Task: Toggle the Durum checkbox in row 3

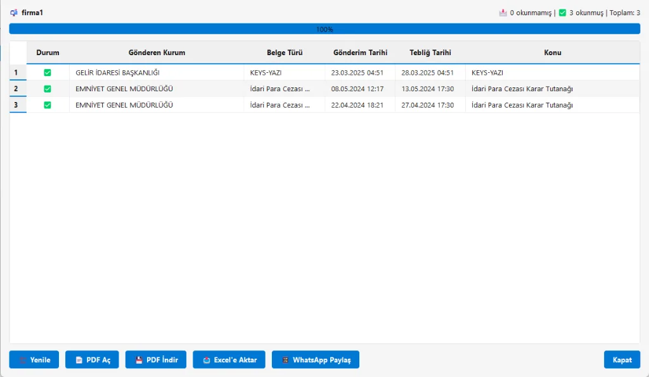Action: (48, 105)
